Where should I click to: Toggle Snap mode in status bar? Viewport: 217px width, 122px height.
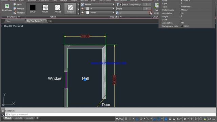(130, 119)
